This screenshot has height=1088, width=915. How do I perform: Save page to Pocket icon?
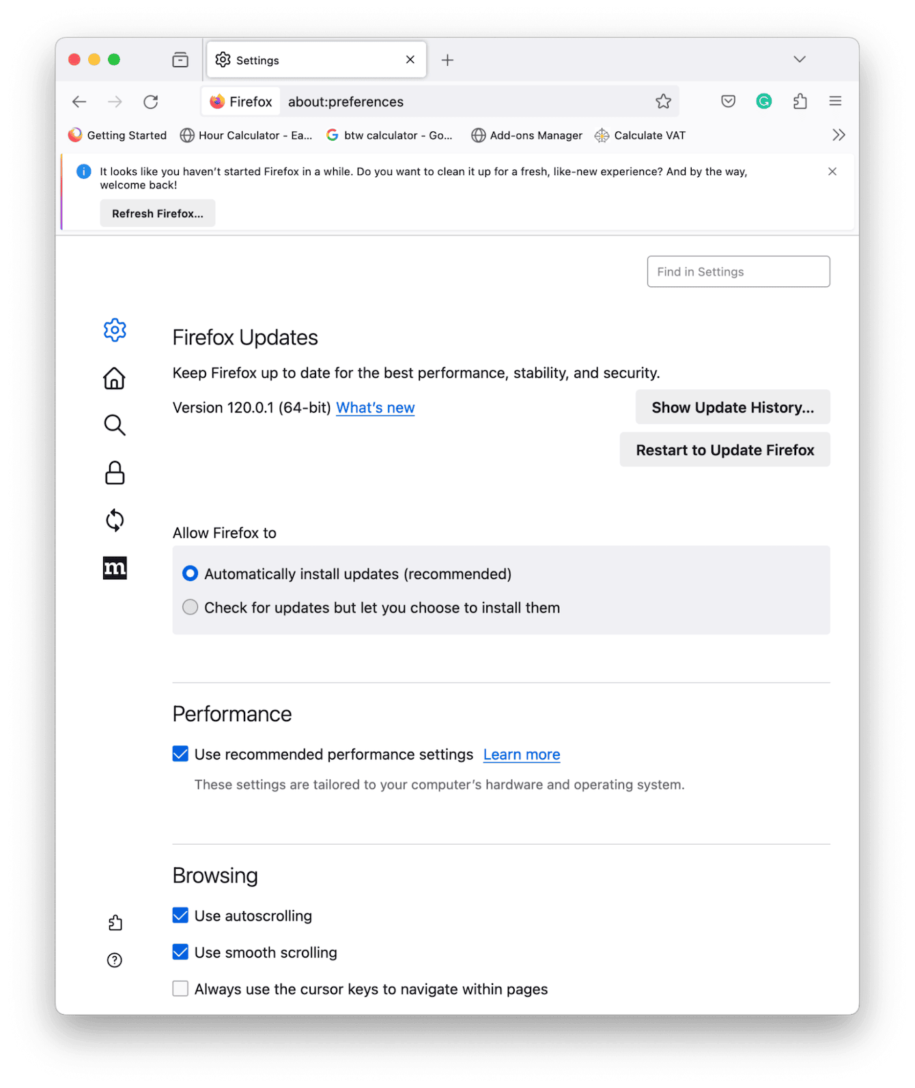coord(729,102)
